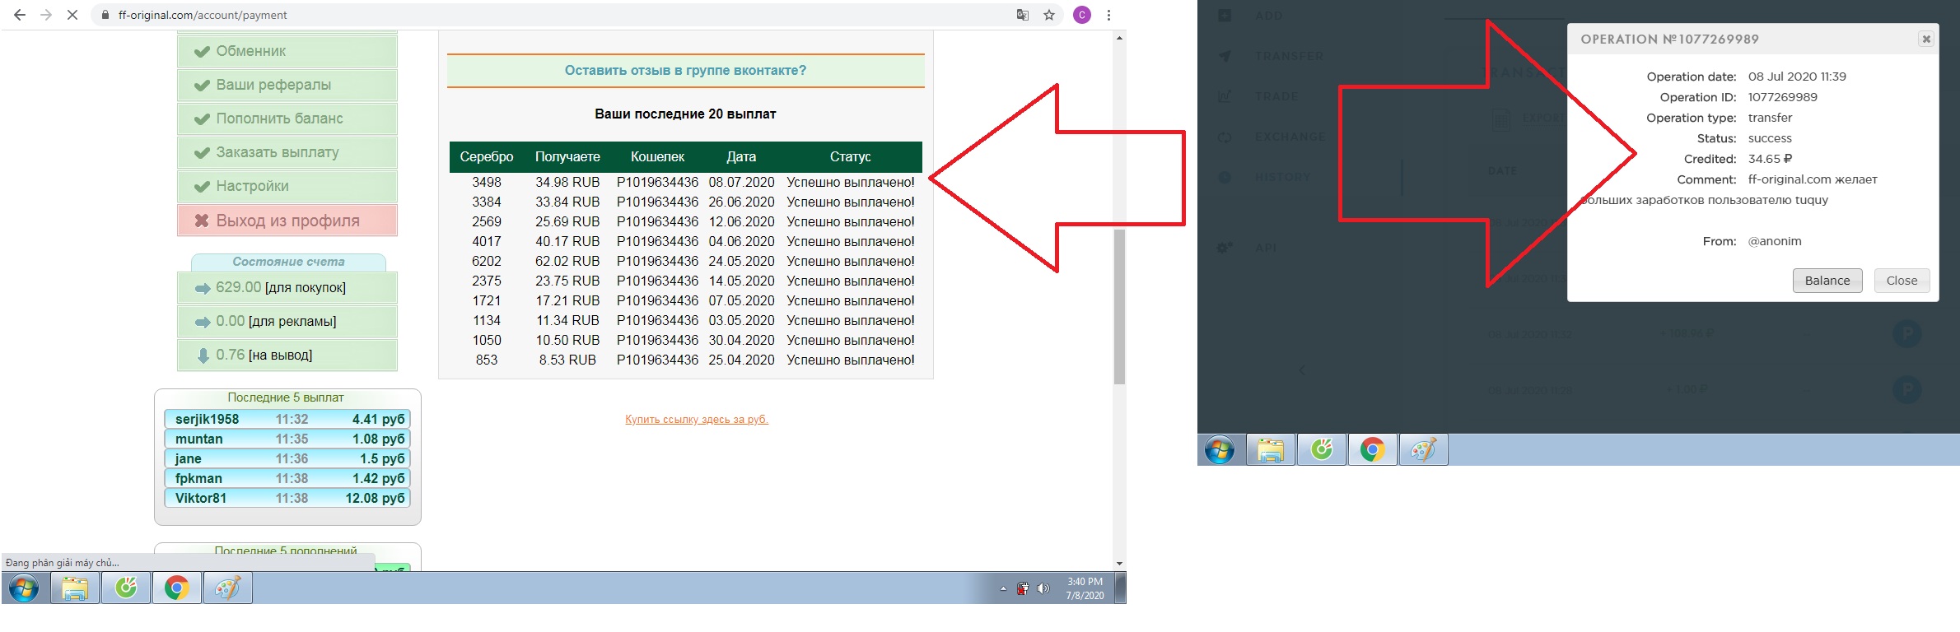This screenshot has width=1960, height=632.
Task: Click the Credited amount 34.65 ₽
Action: tap(1770, 159)
